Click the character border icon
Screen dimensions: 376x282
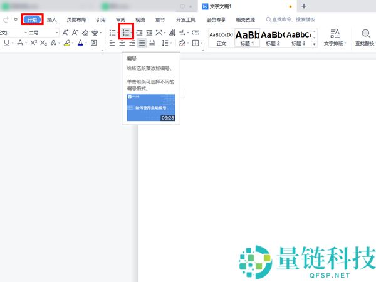94,43
